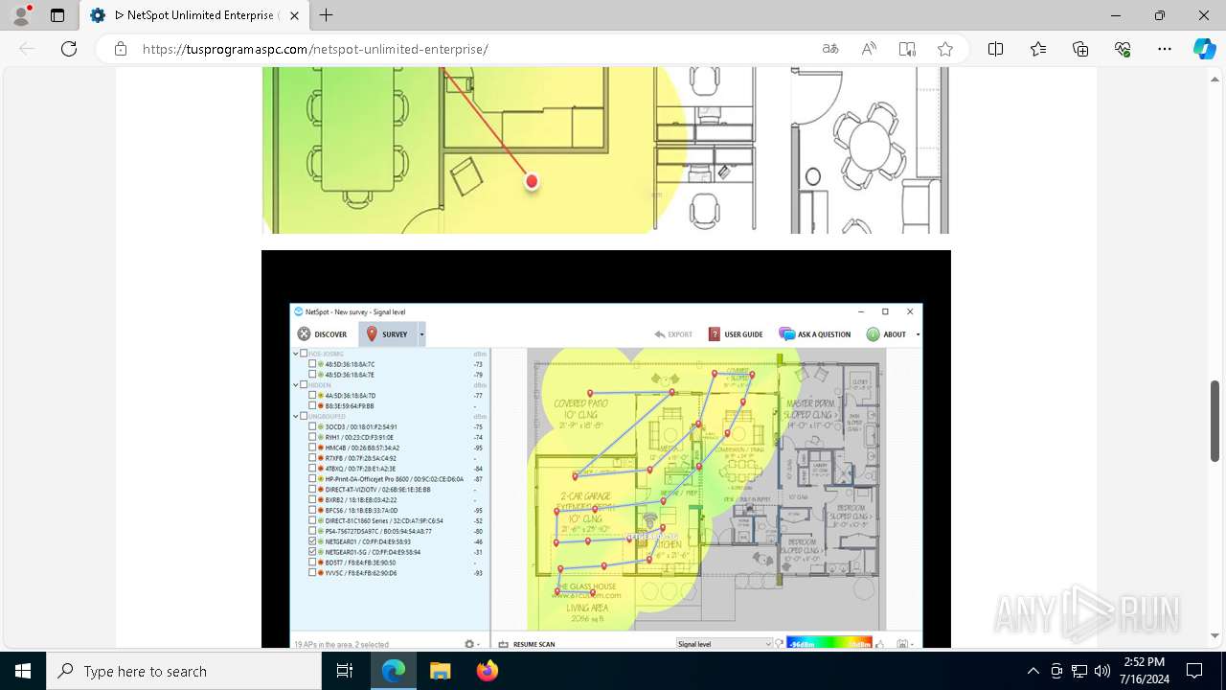Uncheck the NETGEAR01 / C0:FF:D4:E9:58:93 checkbox
1226x690 pixels.
point(313,541)
